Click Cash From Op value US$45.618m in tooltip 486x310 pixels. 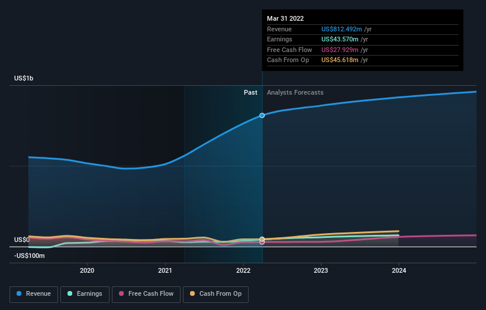click(x=340, y=60)
